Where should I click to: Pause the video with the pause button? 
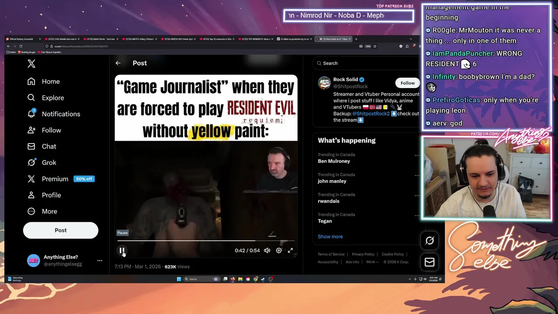122,250
